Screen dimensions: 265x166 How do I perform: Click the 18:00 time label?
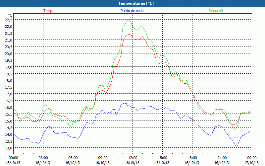(192, 158)
